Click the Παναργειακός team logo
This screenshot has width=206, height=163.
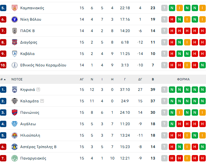[14, 158]
